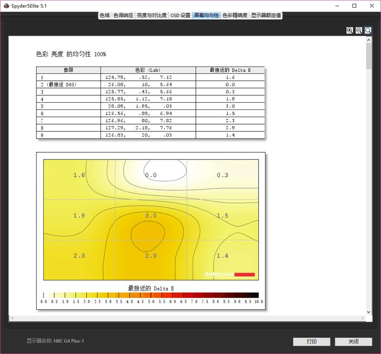Click the fit-to-view magnifier icon
The height and width of the screenshot is (354, 381).
coord(368,30)
